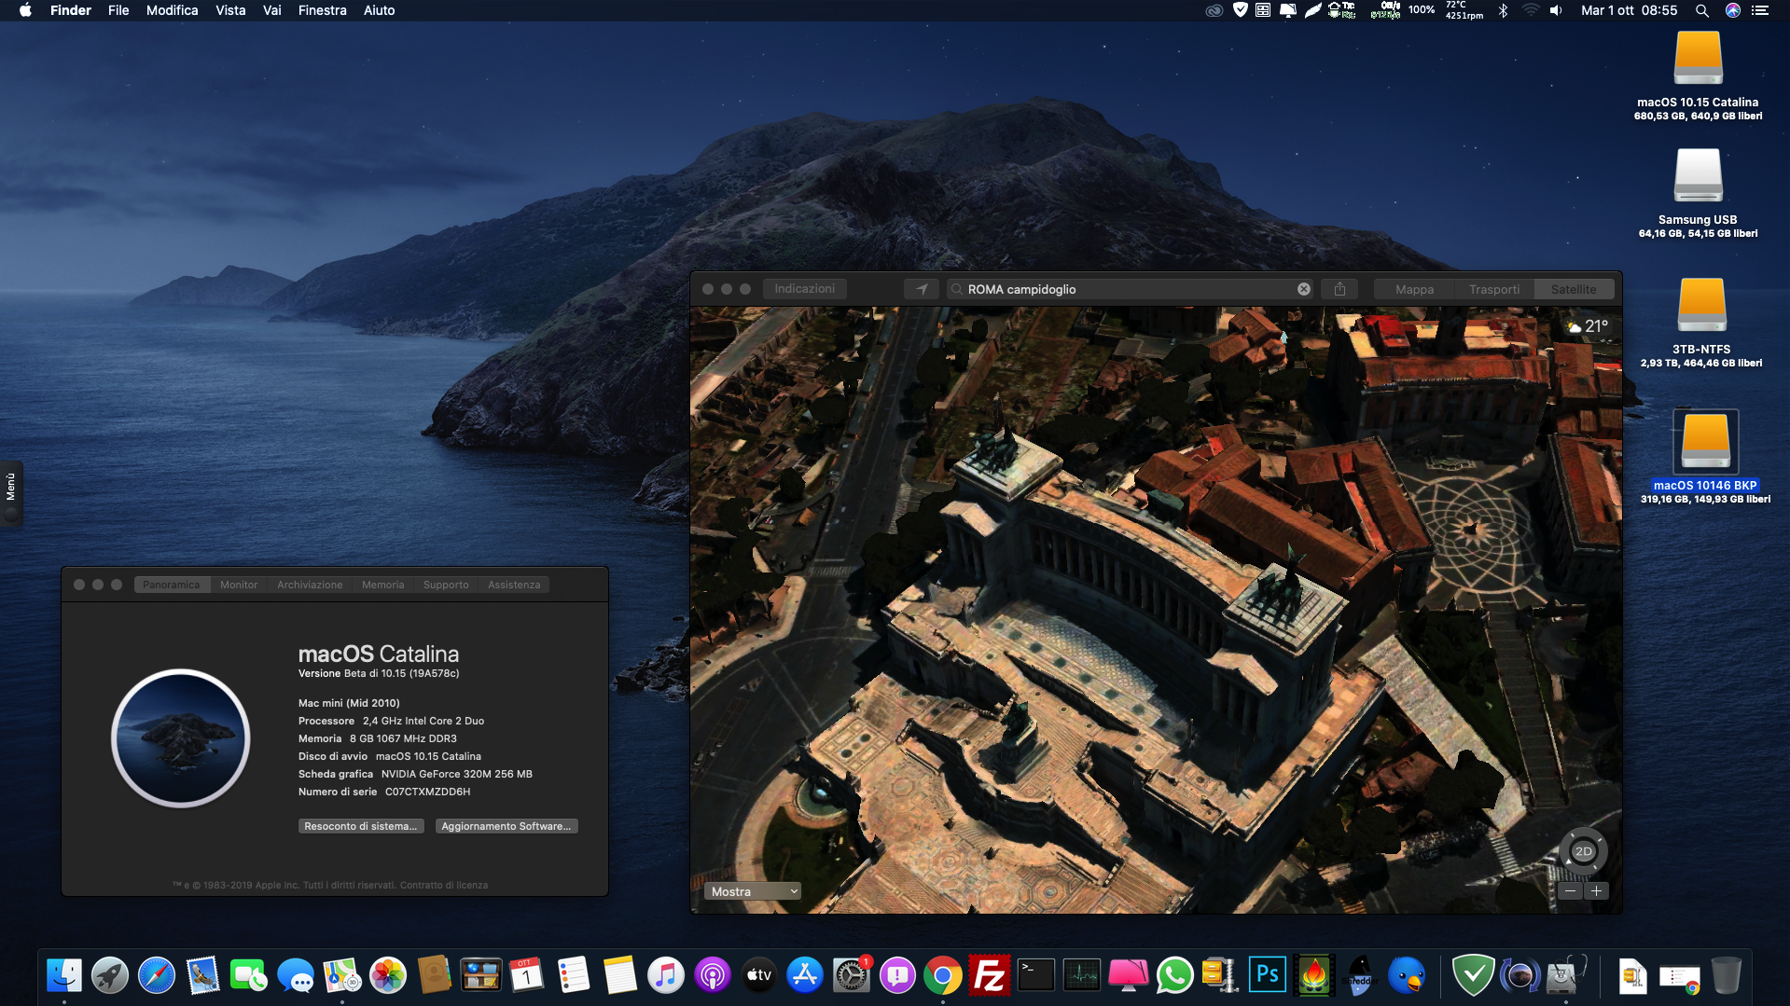Switch to the Monitor tab
Viewport: 1790px width, 1006px height.
239,585
